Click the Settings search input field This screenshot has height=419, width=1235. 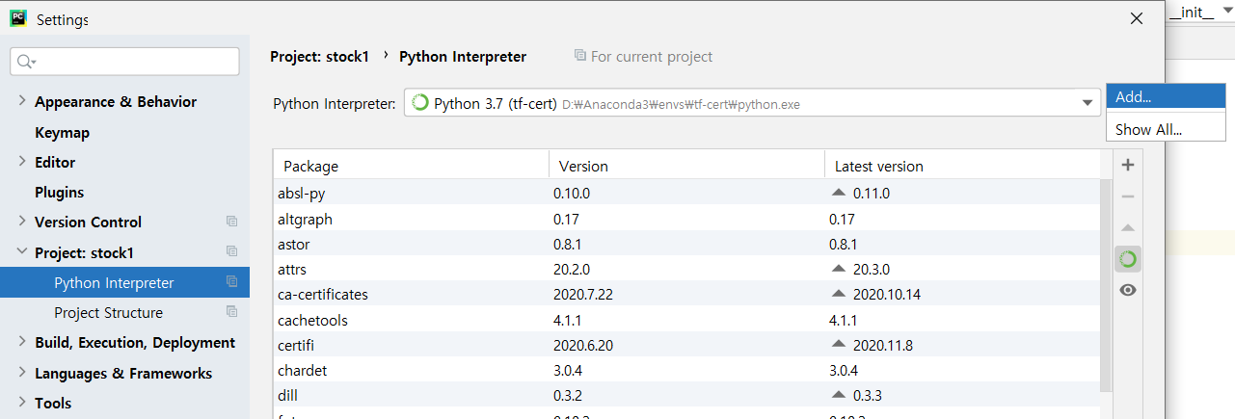click(x=124, y=61)
